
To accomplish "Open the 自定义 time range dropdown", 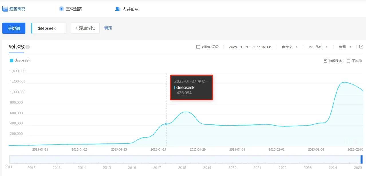I will [x=289, y=47].
